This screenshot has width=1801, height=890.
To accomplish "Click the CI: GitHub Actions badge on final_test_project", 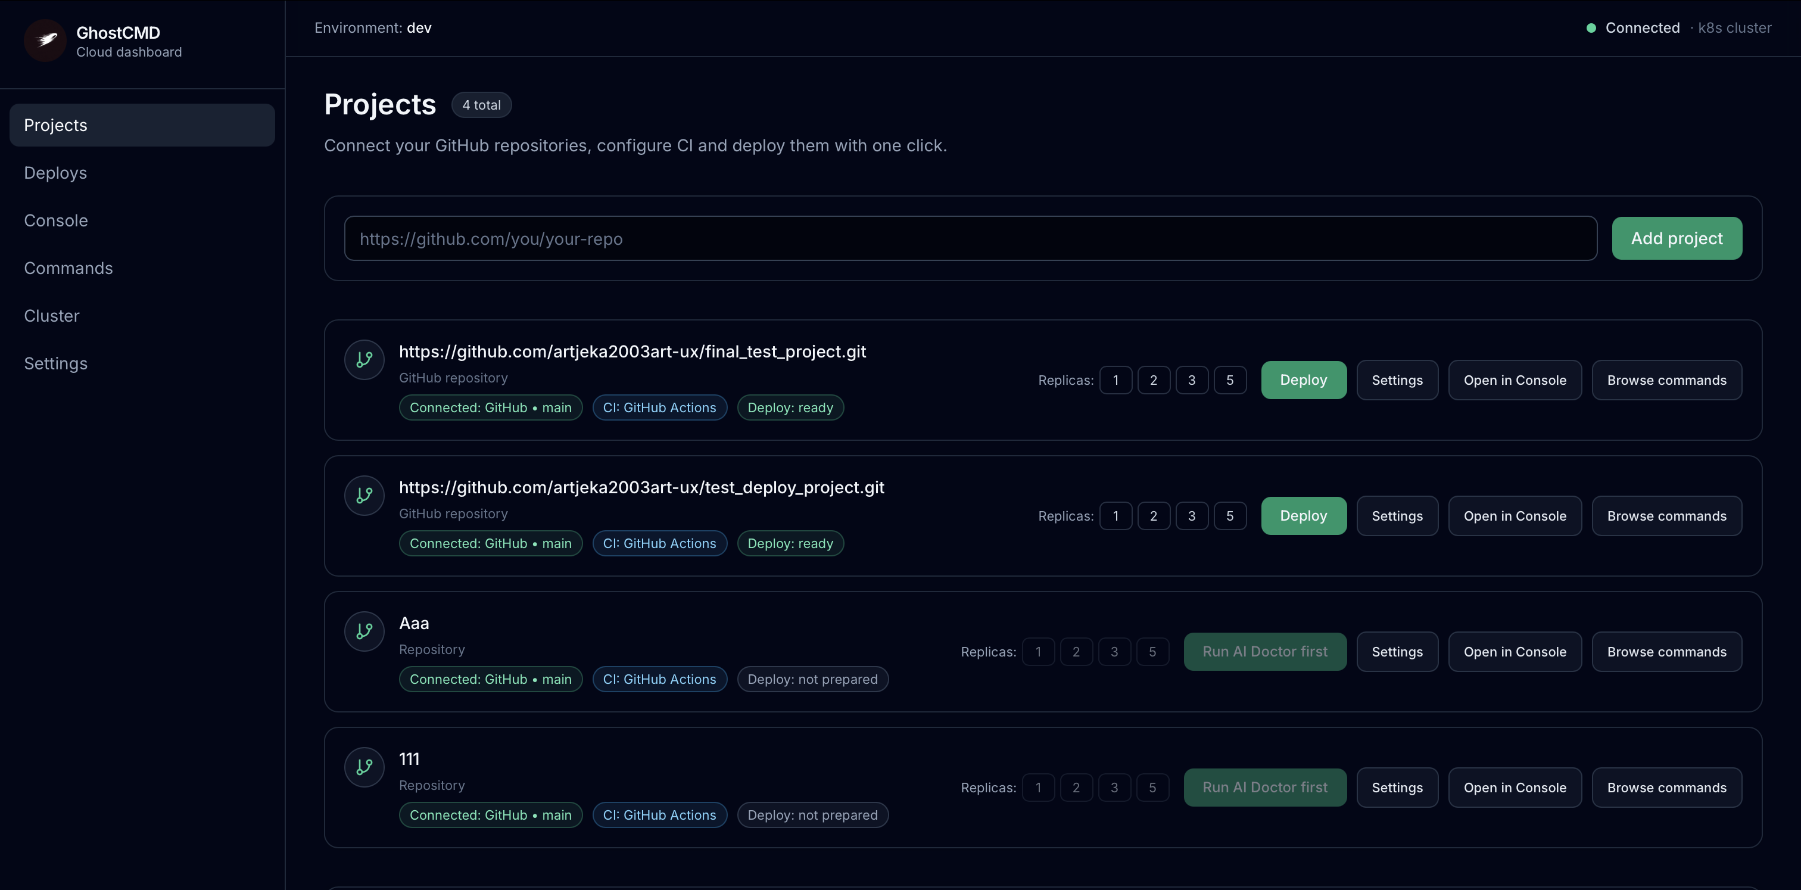I will (659, 407).
